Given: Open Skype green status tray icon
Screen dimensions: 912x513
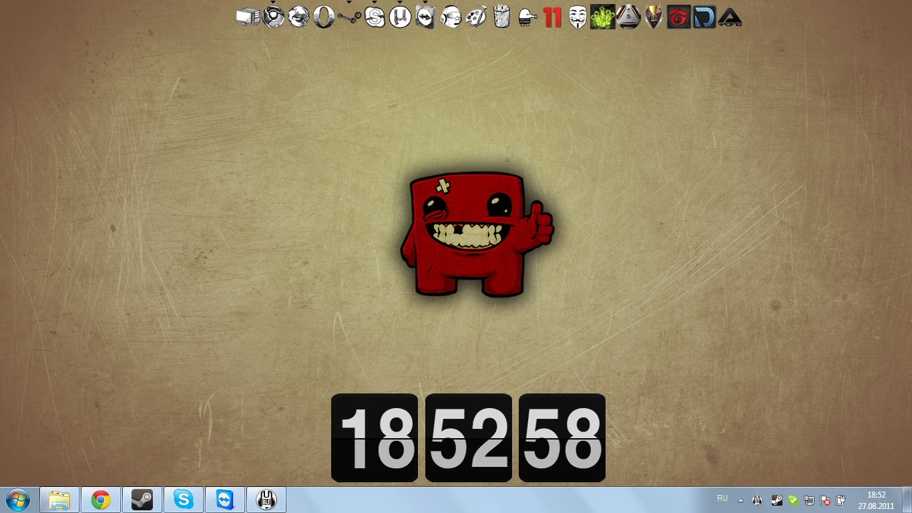Looking at the screenshot, I should coord(793,500).
